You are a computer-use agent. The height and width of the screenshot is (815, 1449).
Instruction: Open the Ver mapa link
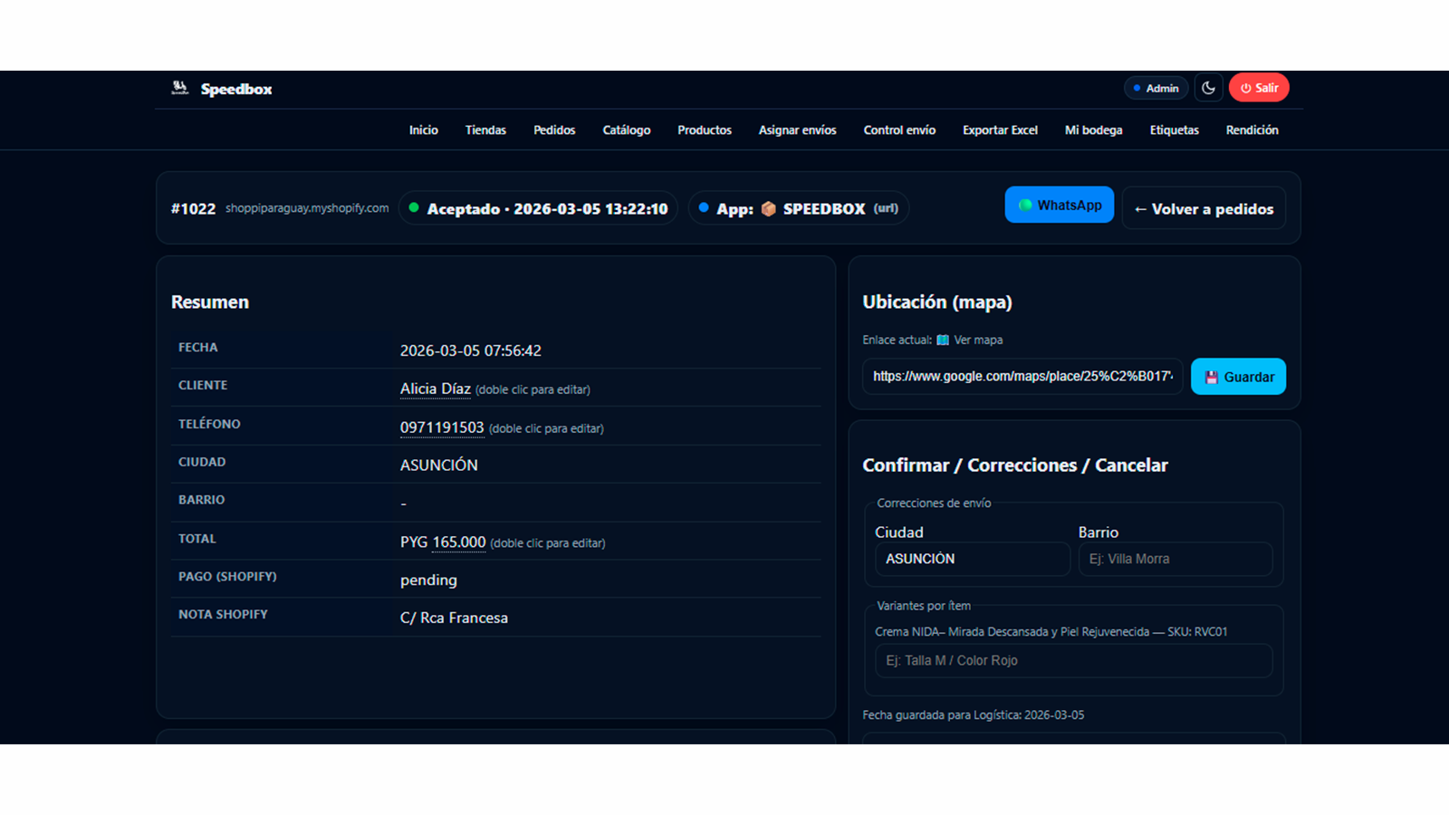[x=978, y=340]
